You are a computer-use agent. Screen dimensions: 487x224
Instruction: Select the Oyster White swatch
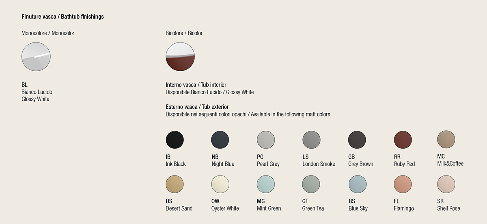(220, 184)
